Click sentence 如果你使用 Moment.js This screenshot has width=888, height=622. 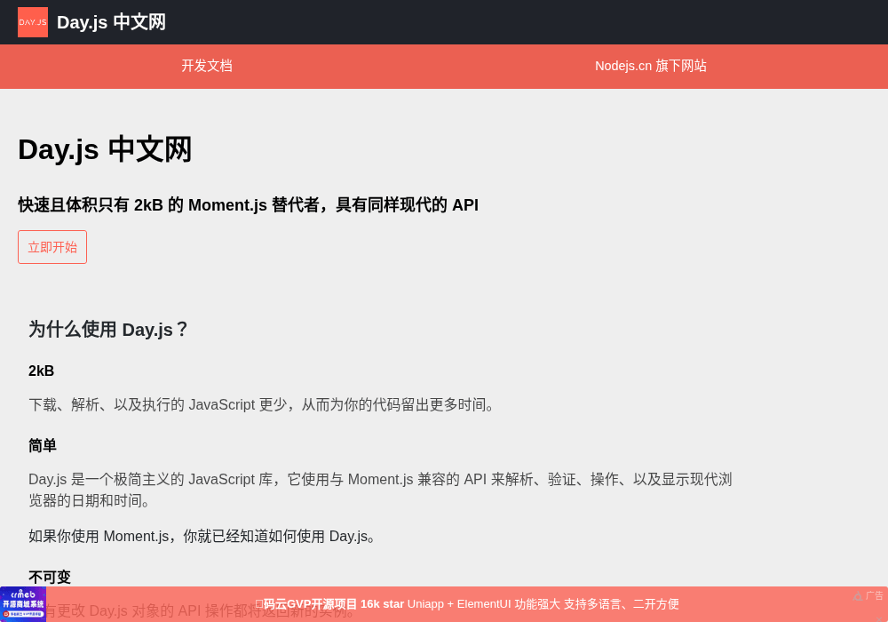pos(204,536)
